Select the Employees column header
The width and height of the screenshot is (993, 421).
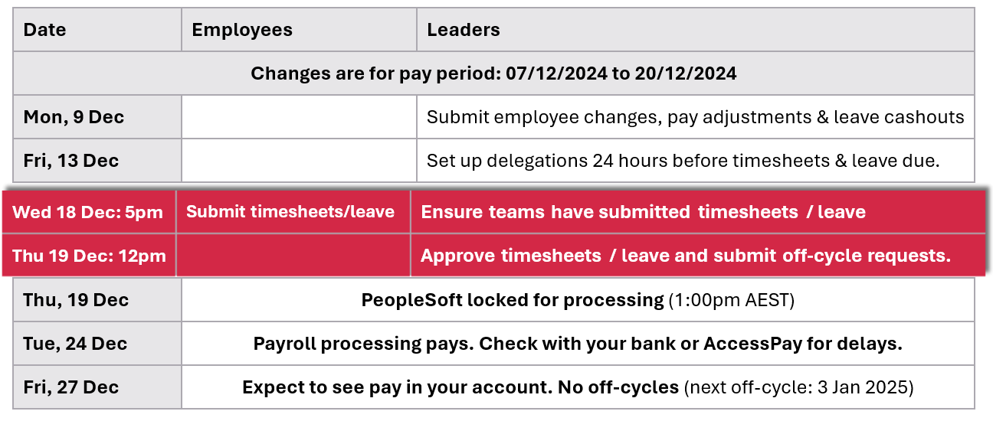242,30
